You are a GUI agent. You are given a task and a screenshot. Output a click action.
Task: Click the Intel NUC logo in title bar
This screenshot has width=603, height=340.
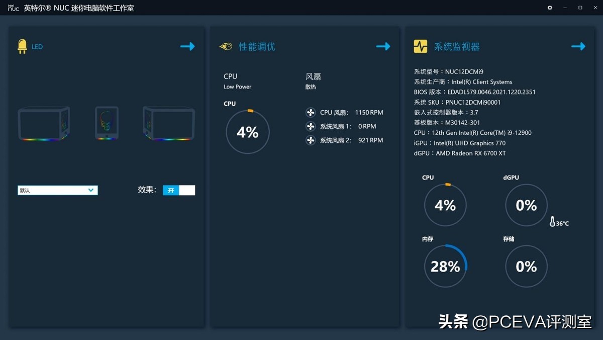pos(13,8)
